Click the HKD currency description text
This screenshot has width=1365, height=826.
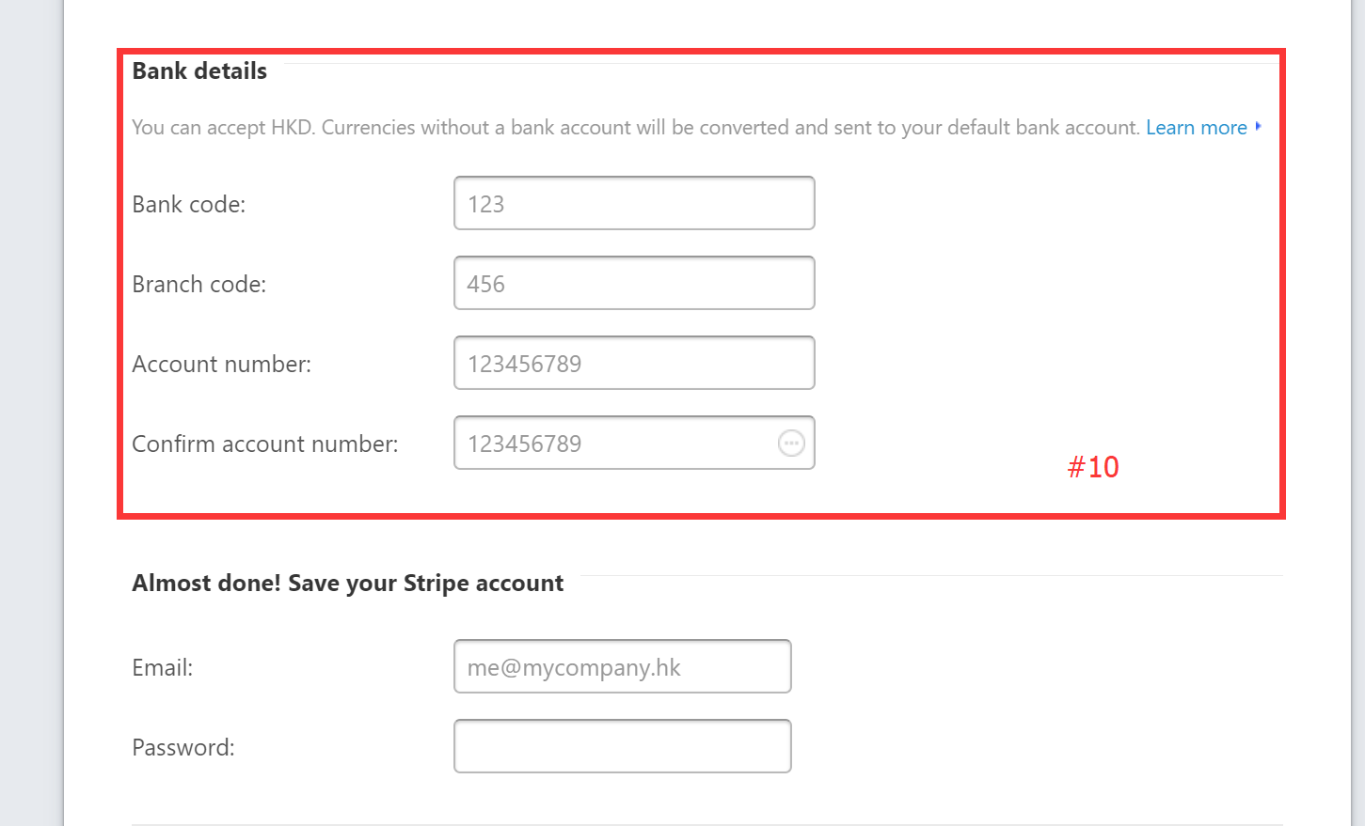pyautogui.click(x=636, y=128)
